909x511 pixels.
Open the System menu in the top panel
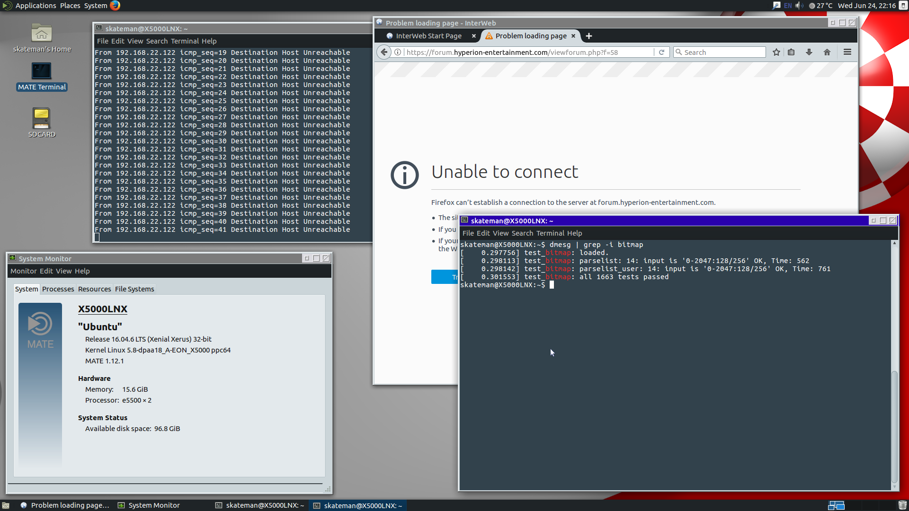[x=96, y=5]
